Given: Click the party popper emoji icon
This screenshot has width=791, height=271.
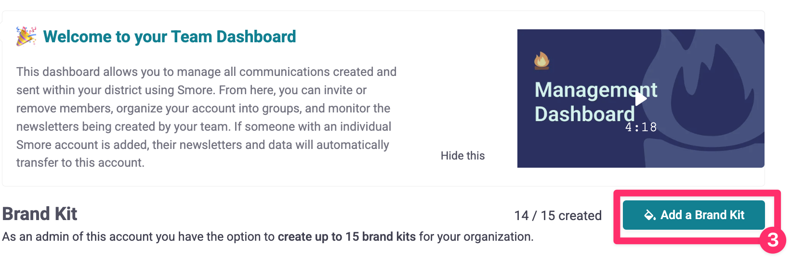Looking at the screenshot, I should tap(26, 37).
